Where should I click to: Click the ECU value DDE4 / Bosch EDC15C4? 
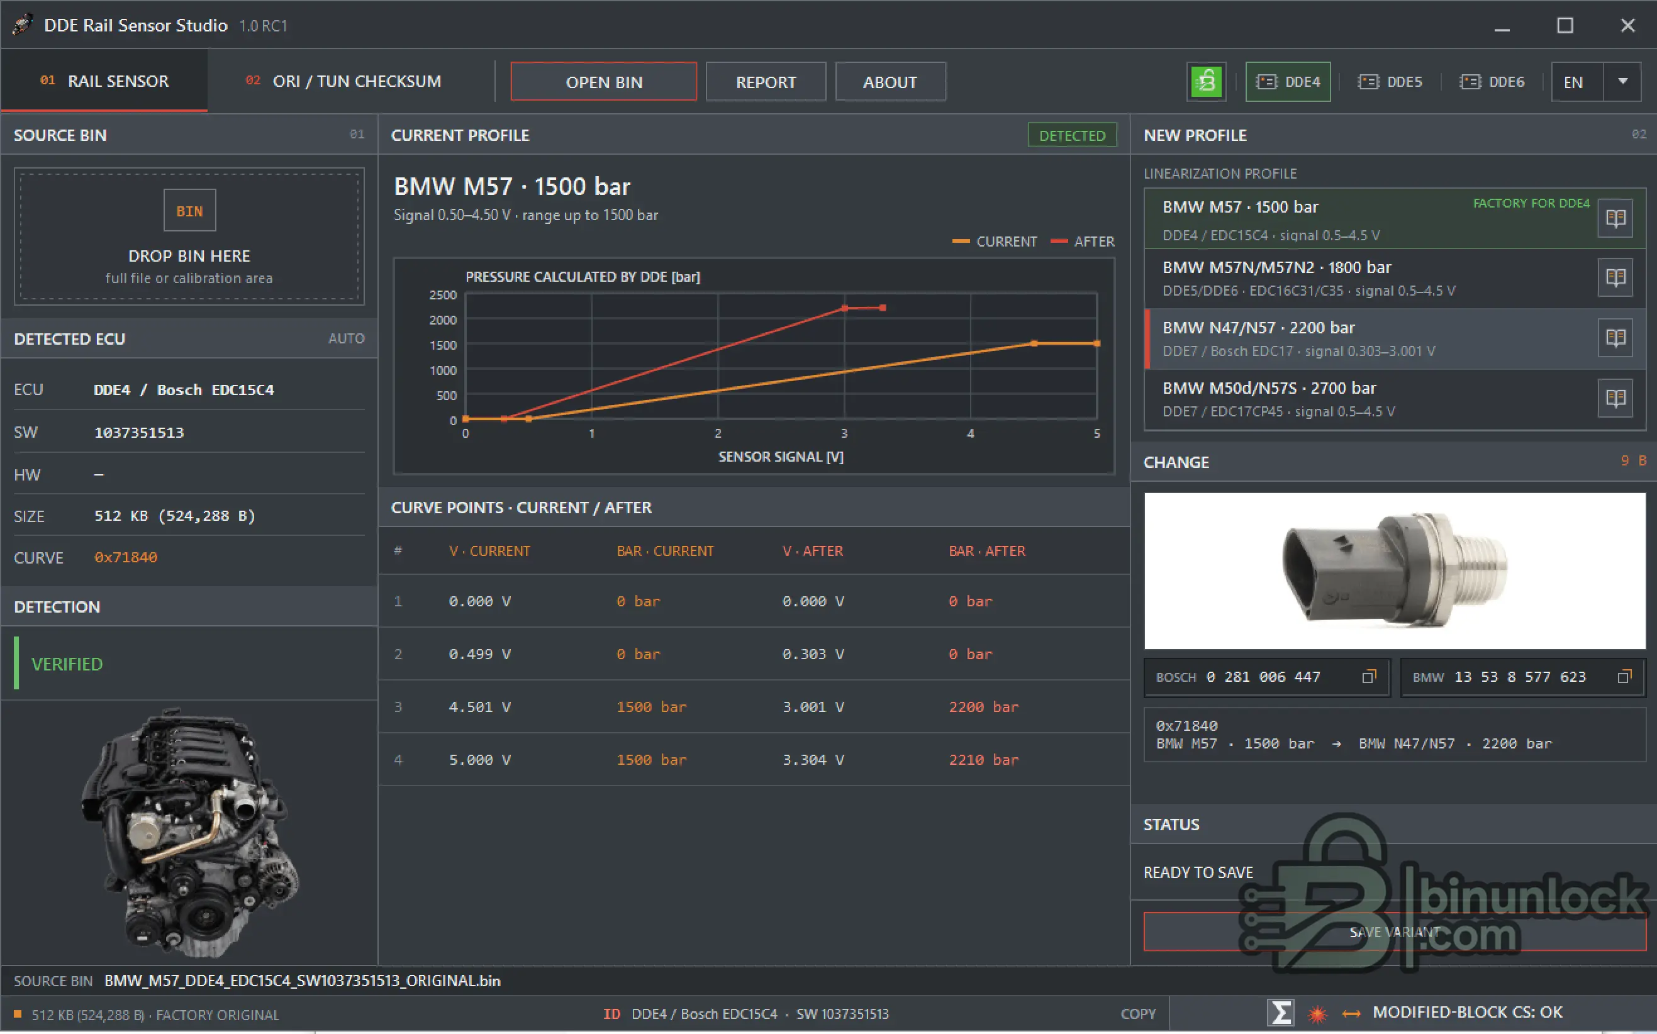tap(184, 390)
